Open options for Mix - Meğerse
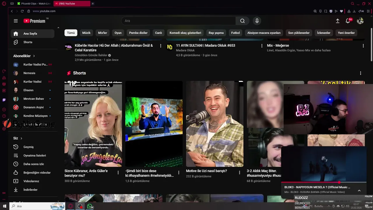The width and height of the screenshot is (373, 210). pyautogui.click(x=363, y=46)
